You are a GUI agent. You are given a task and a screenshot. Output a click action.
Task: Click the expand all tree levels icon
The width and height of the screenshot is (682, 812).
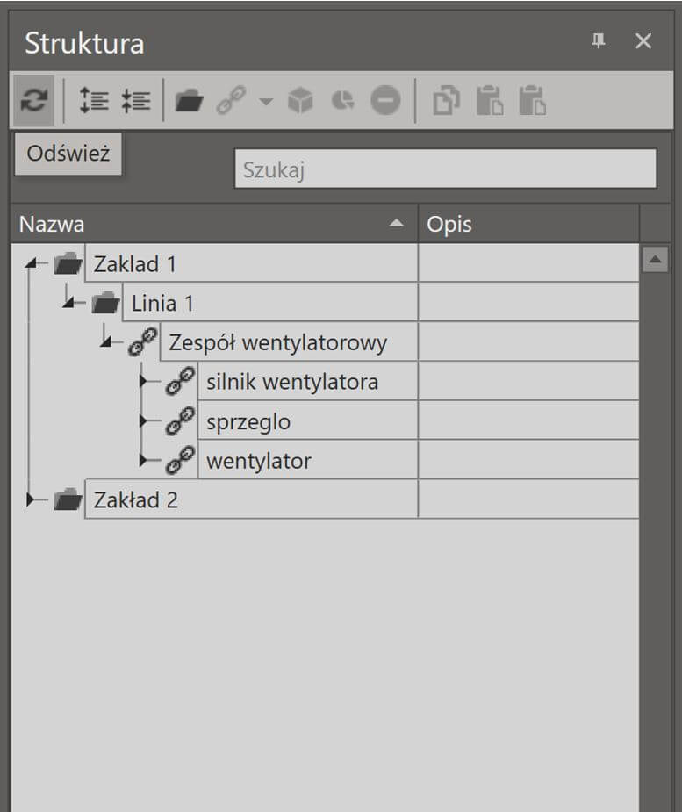pos(94,100)
